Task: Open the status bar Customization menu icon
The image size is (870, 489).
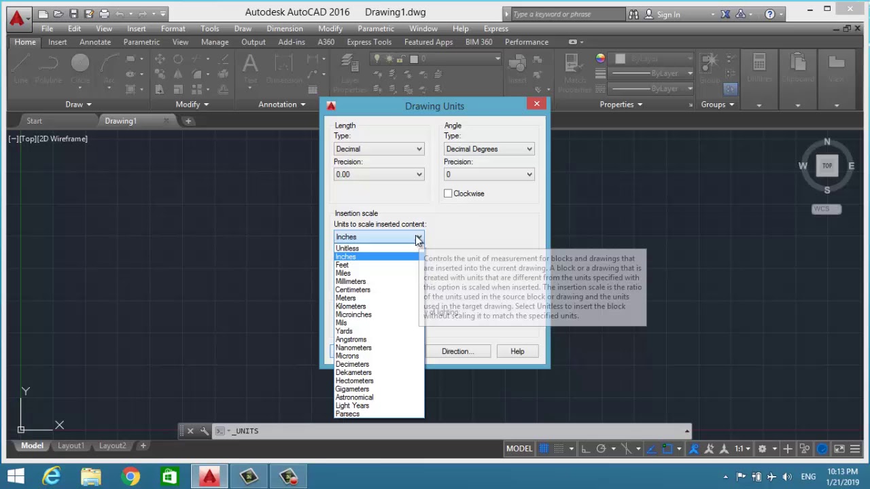Action: click(856, 448)
